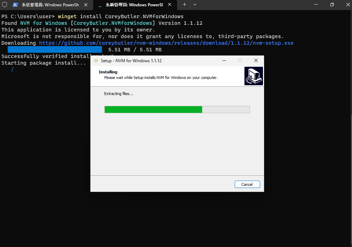The width and height of the screenshot is (352, 247).
Task: Close the first PowerShell tab
Action: 86,5
